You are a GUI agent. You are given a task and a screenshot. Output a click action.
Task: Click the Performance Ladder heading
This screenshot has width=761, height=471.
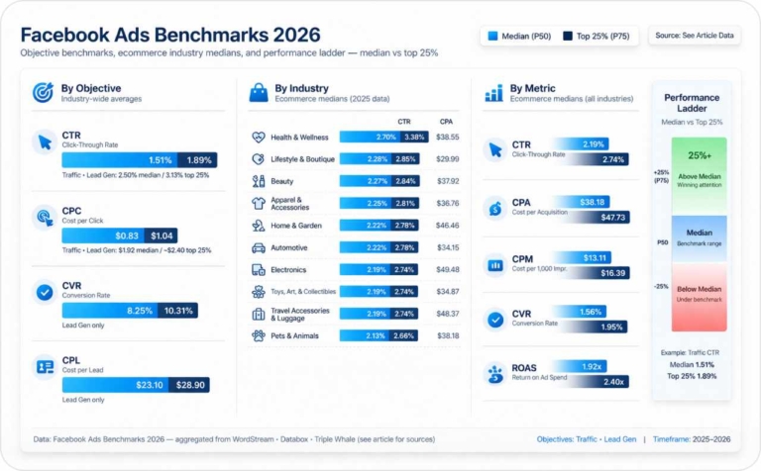[692, 103]
